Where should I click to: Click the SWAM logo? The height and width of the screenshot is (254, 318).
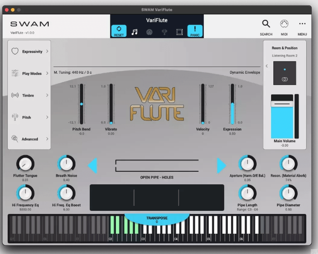point(30,24)
